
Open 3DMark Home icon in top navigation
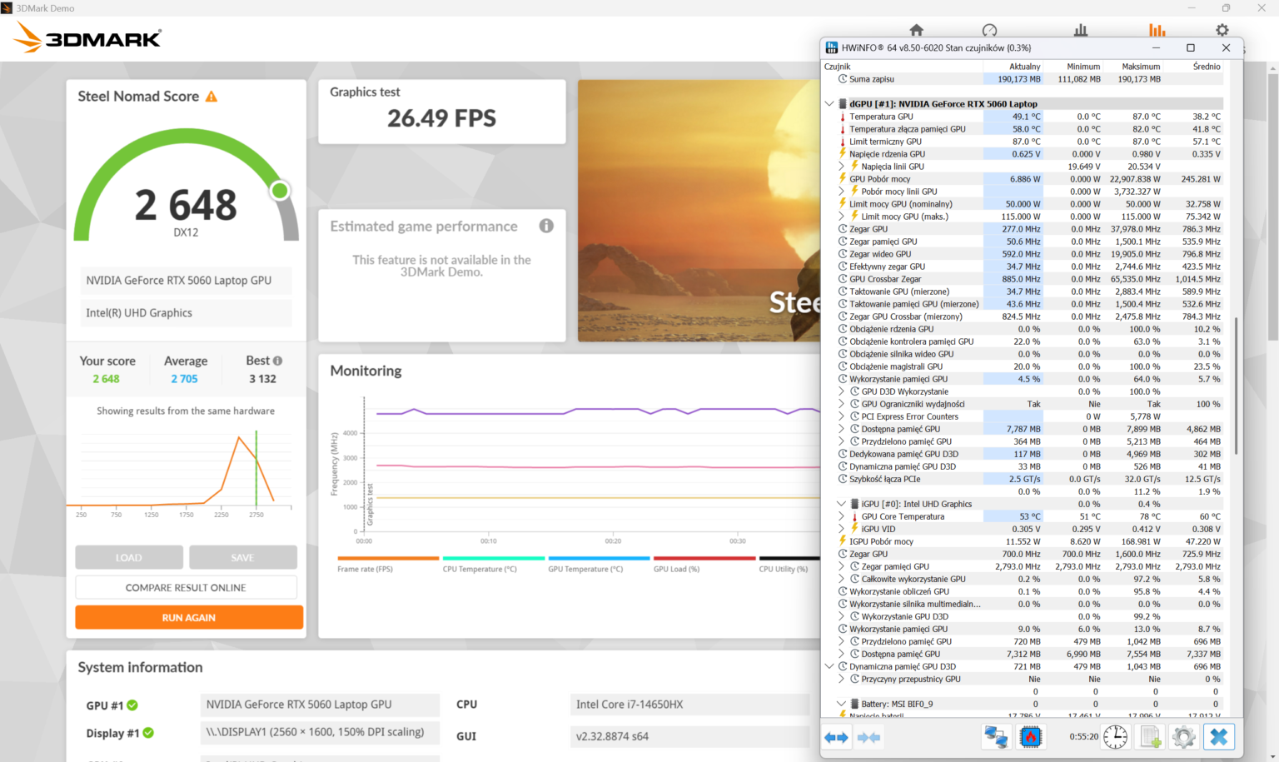click(x=917, y=30)
